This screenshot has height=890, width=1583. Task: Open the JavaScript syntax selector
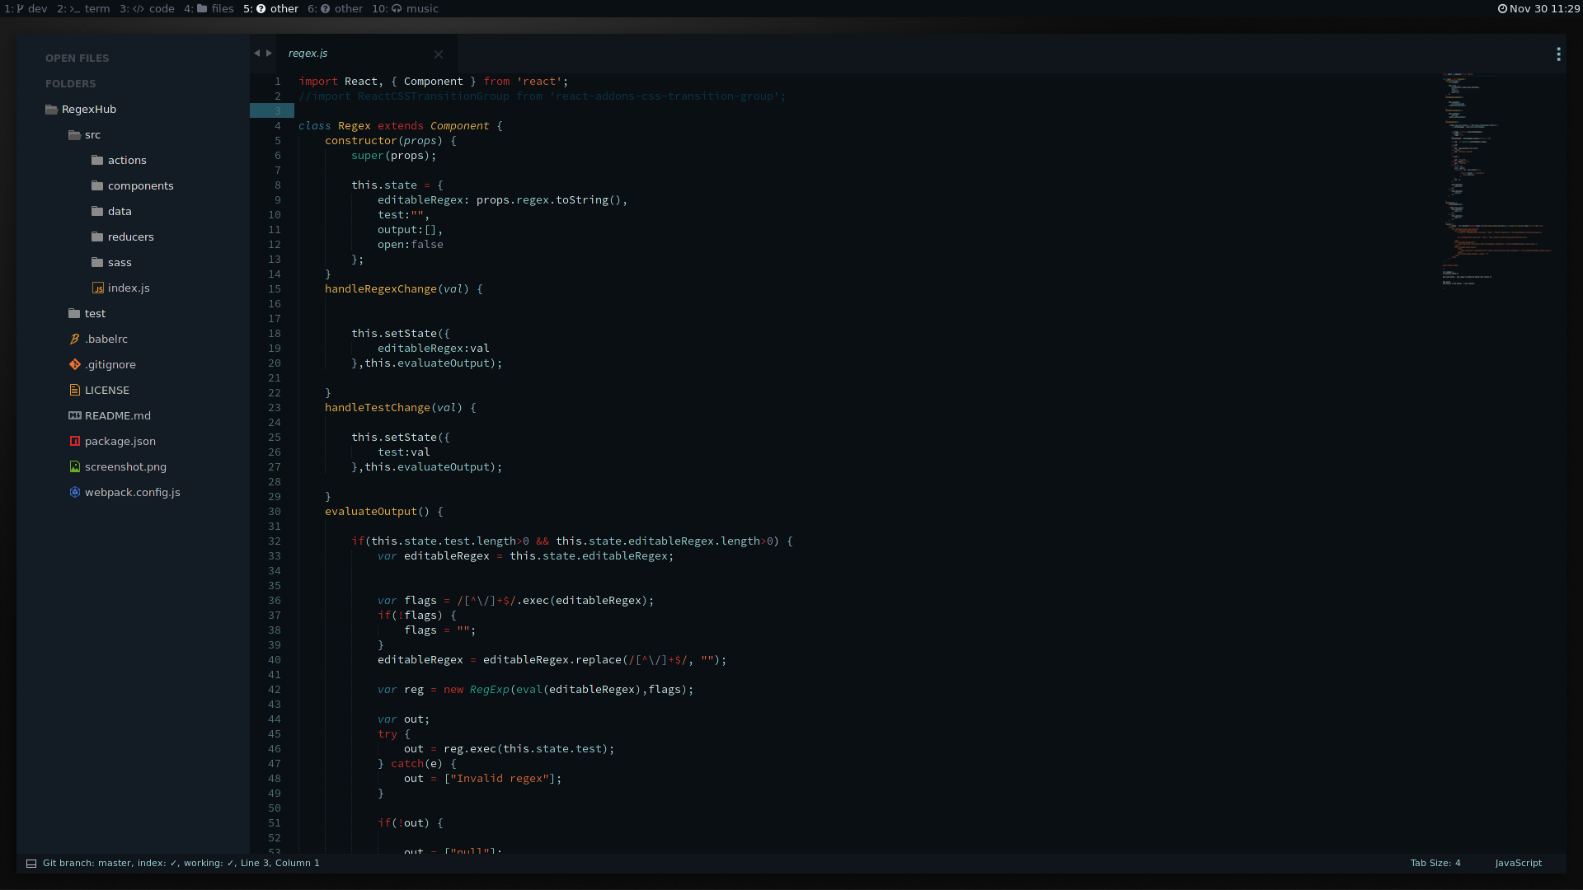pos(1518,863)
